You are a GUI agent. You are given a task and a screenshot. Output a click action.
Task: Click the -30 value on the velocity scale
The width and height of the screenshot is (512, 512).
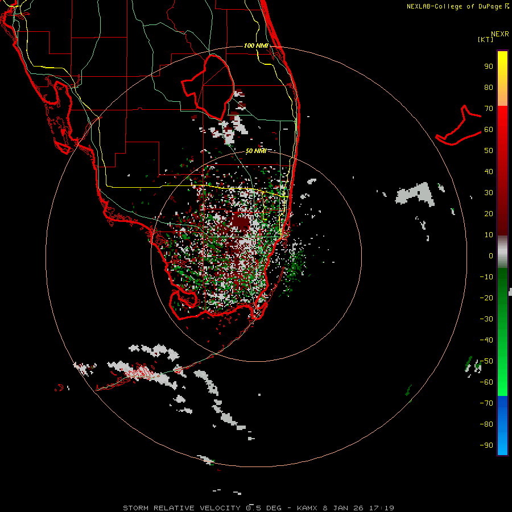point(486,319)
